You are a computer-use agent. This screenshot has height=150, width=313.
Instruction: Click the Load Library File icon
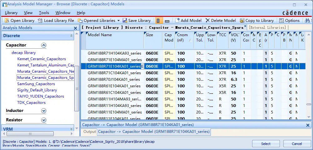40,21
